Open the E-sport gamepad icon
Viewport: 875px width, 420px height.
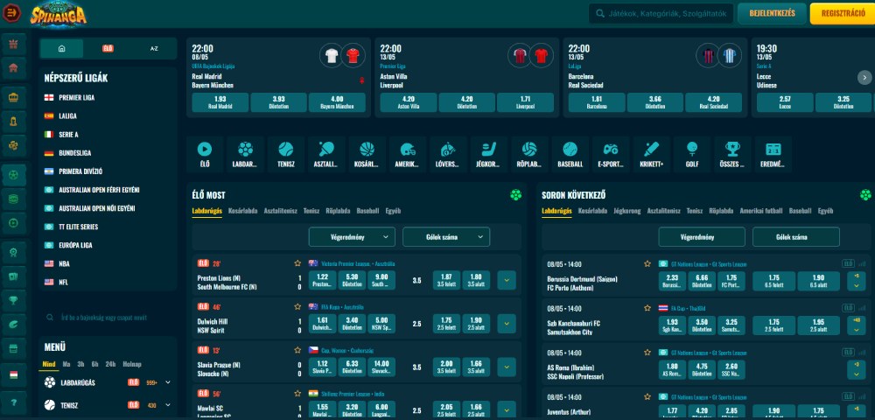click(x=610, y=154)
